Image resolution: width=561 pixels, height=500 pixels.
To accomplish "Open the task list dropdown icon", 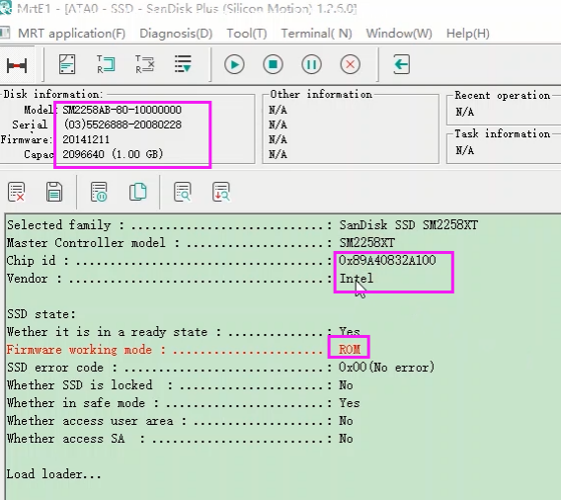I will tap(183, 64).
